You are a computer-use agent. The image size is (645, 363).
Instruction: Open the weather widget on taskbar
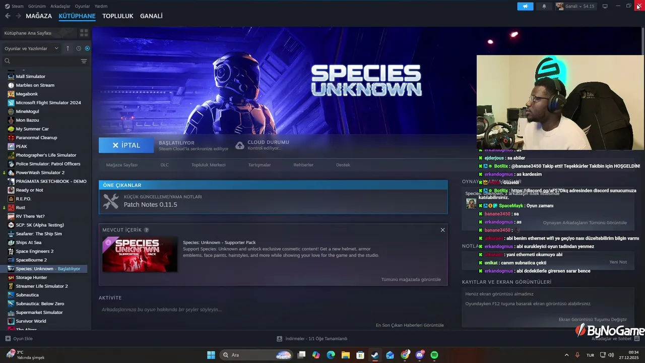pyautogui.click(x=25, y=355)
